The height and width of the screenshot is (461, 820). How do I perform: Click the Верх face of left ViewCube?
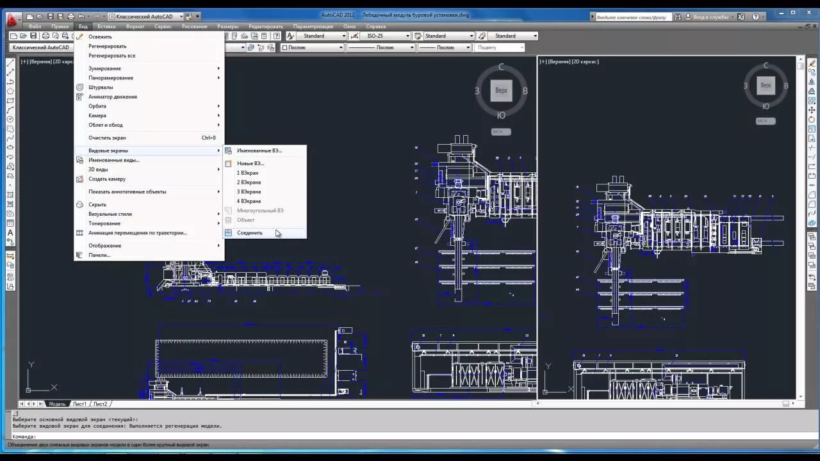point(501,90)
